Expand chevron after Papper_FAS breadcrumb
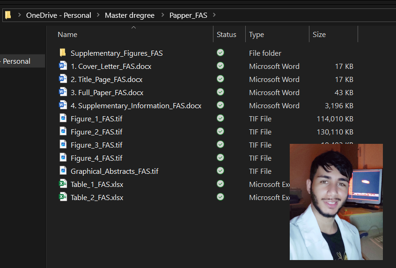The height and width of the screenshot is (268, 396). [x=214, y=15]
